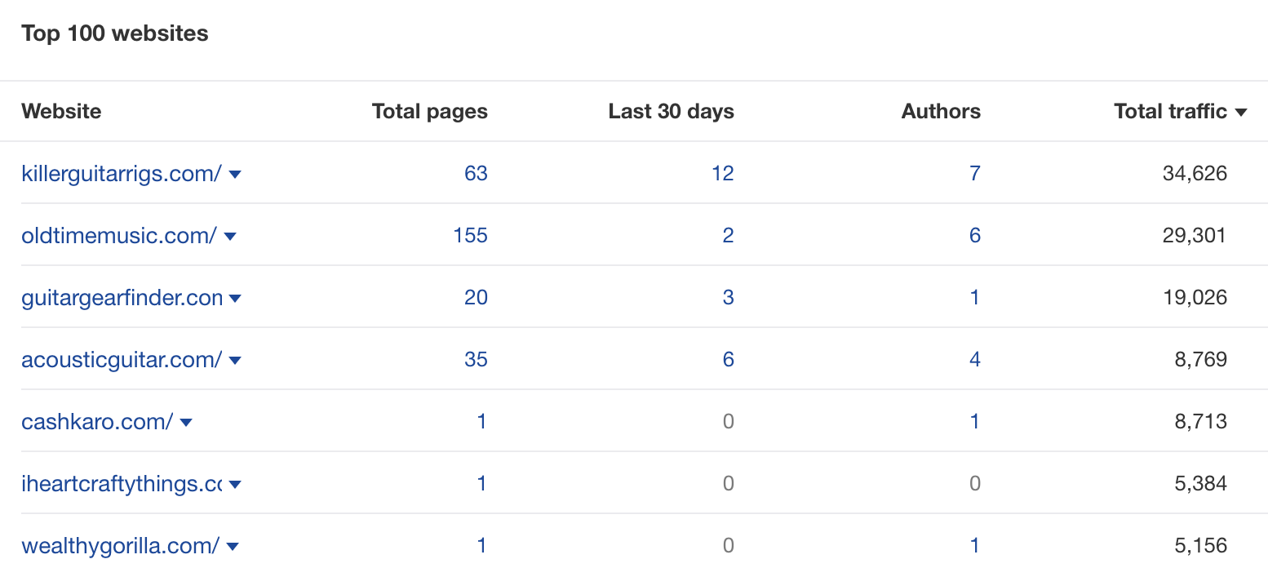View 12 recent pages for killerguitarrigs.com
Image resolution: width=1268 pixels, height=568 pixels.
pyautogui.click(x=722, y=174)
